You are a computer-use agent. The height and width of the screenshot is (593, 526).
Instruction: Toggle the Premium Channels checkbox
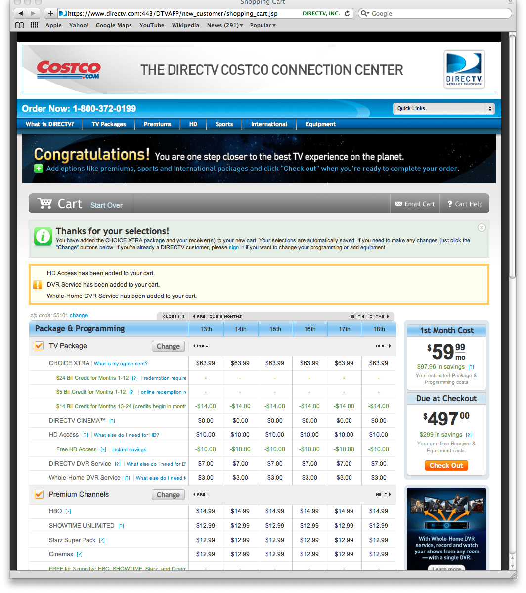point(39,494)
